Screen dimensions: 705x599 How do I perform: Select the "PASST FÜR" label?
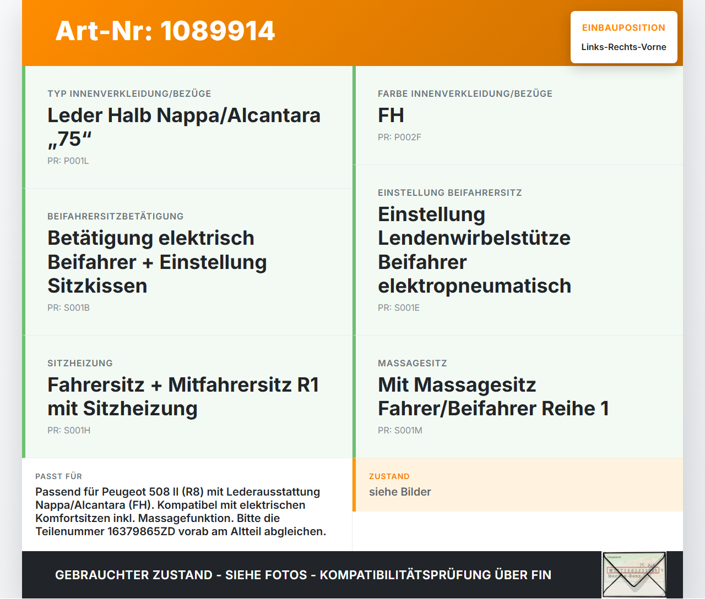click(58, 476)
